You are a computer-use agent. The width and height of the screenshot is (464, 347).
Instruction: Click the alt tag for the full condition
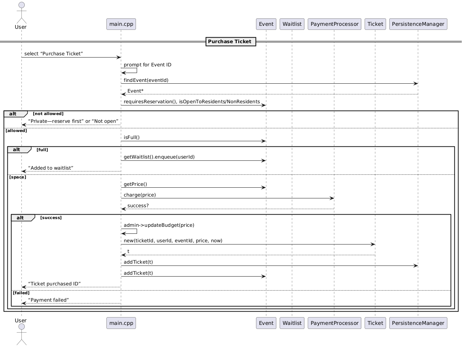coord(17,150)
